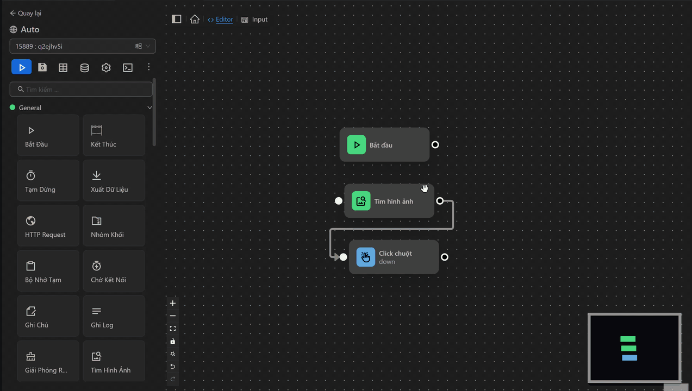
Task: Switch to the Input tab
Action: pos(254,20)
